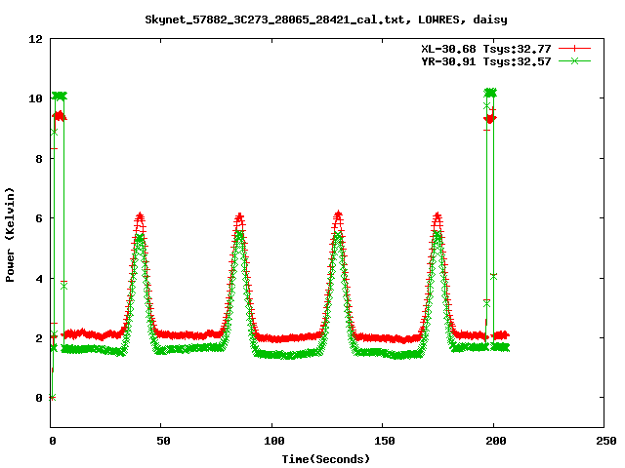
Task: Click the Time(Seconds) x-axis label
Action: pos(325,459)
